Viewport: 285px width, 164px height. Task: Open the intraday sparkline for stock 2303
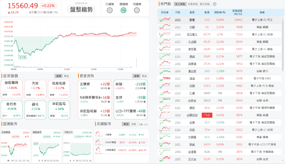point(165,20)
